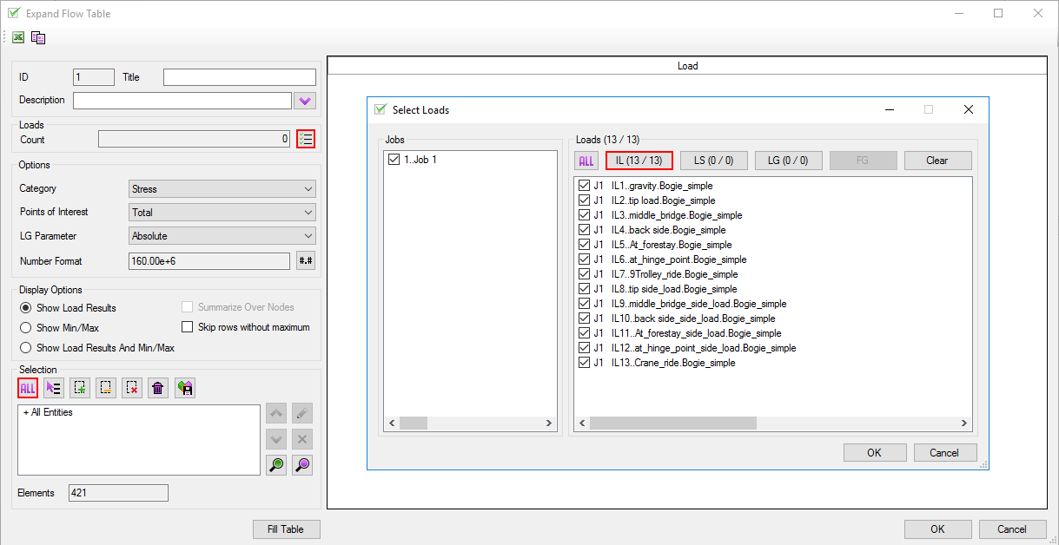Viewport: 1059px width, 545px height.
Task: Switch to LG (0 / 0) loads filter
Action: [x=788, y=161]
